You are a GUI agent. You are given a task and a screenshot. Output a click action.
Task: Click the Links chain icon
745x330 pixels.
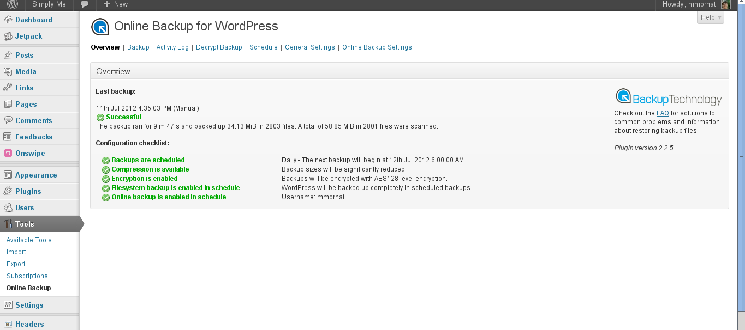pyautogui.click(x=8, y=88)
